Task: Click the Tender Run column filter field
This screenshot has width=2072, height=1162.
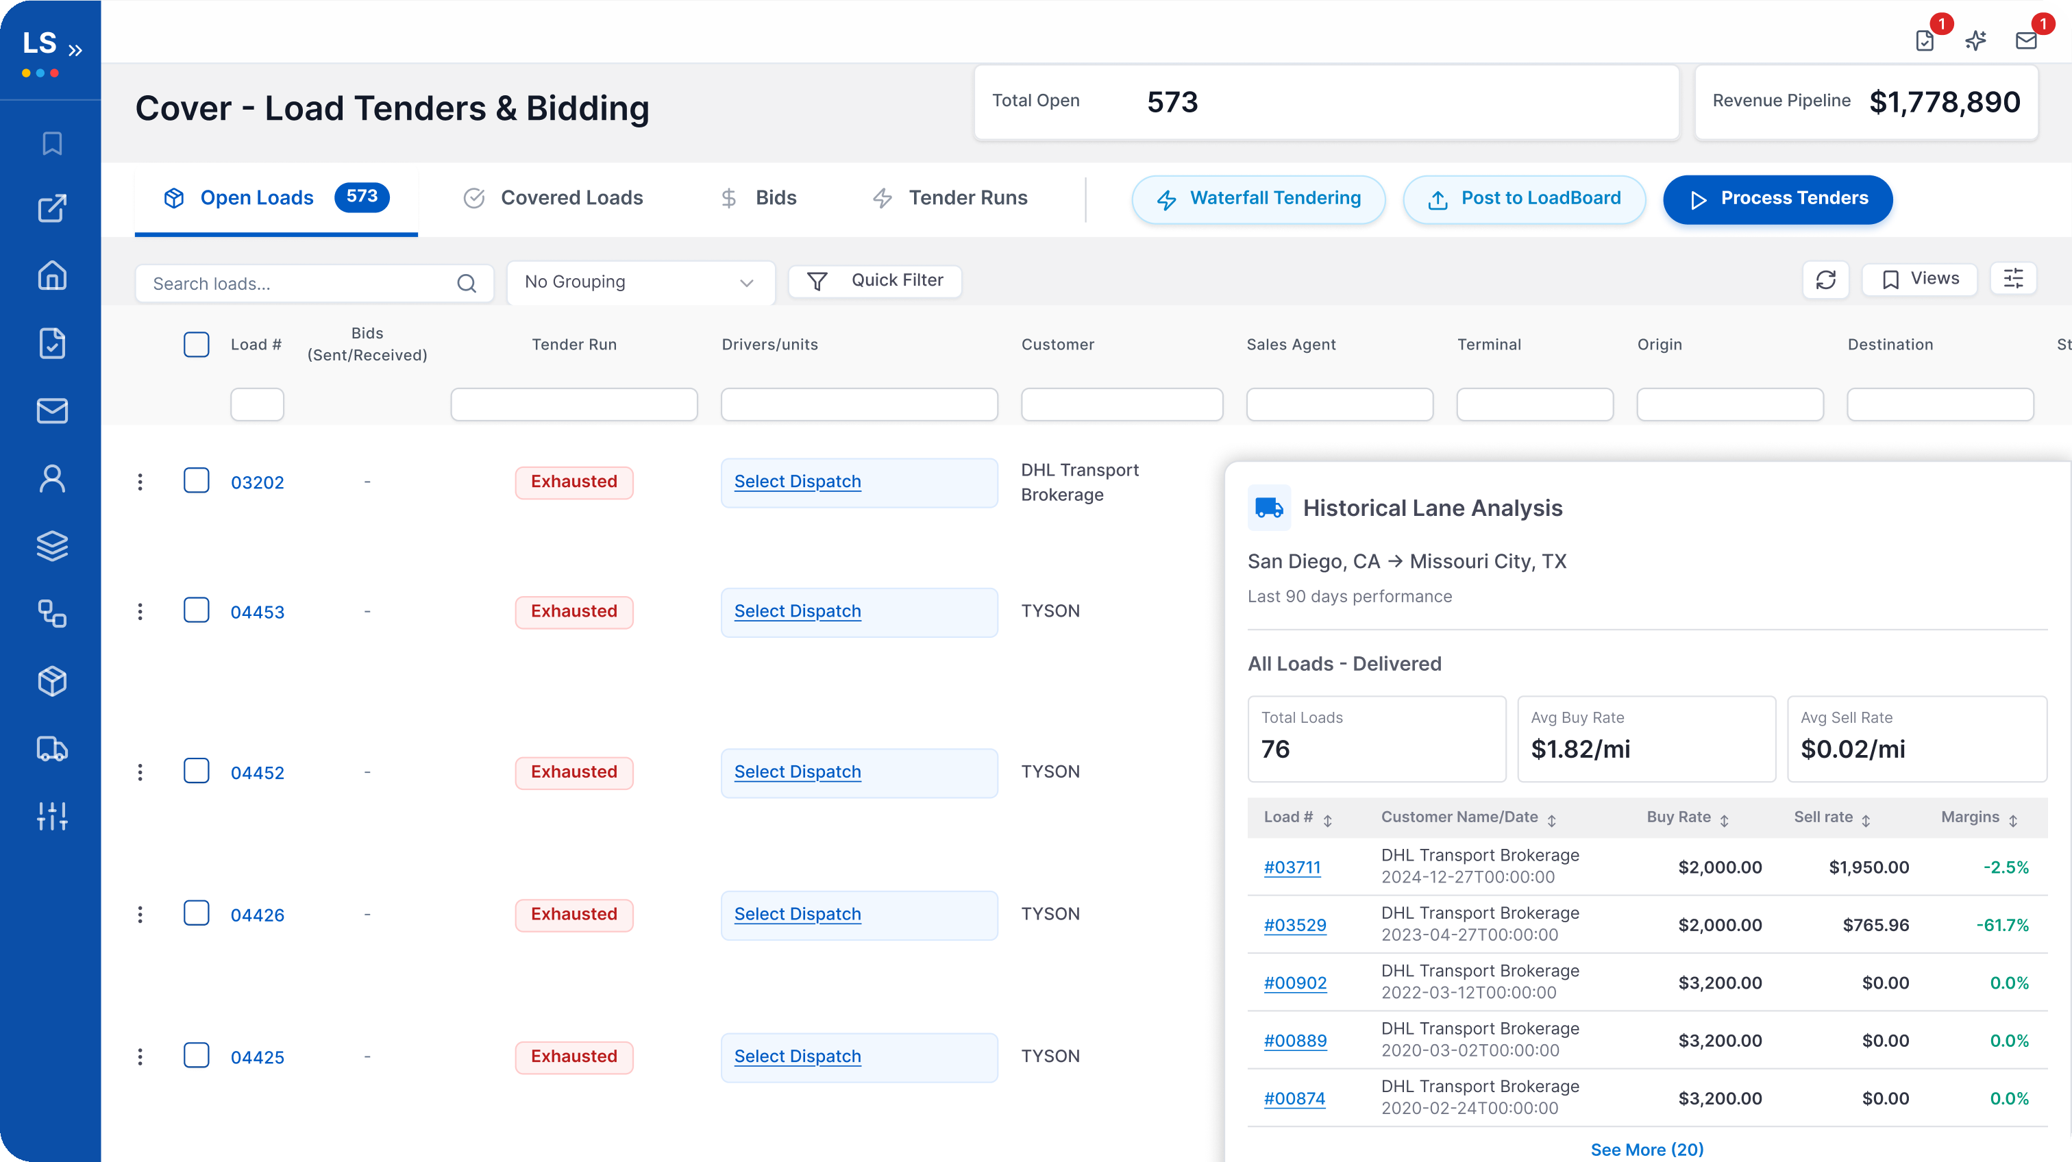Action: tap(573, 404)
